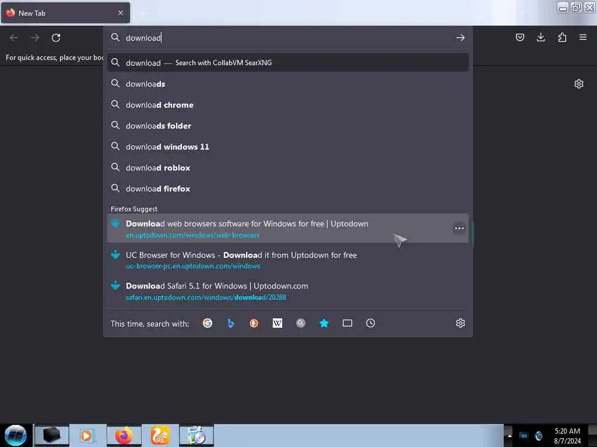Choose the 'downloads folder' suggestion
Screen dimensions: 597x447
pos(288,126)
